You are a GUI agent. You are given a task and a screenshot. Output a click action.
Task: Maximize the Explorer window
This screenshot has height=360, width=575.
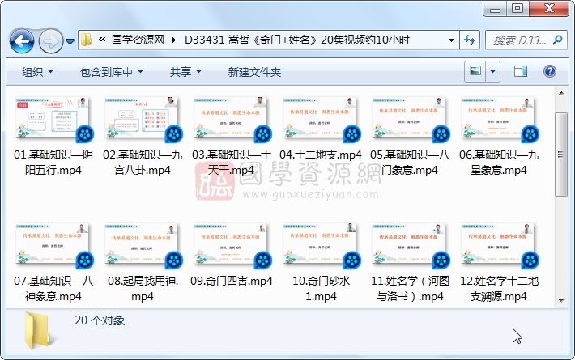pos(517,8)
